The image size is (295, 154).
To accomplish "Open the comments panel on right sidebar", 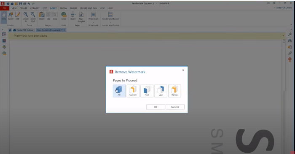I will [x=290, y=47].
